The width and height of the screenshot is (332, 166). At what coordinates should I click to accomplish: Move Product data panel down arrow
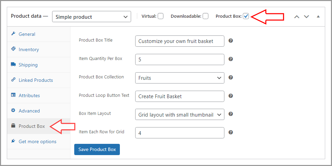(306, 16)
